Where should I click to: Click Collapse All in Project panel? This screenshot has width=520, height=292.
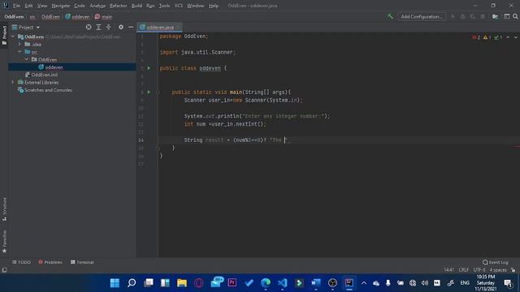click(108, 27)
